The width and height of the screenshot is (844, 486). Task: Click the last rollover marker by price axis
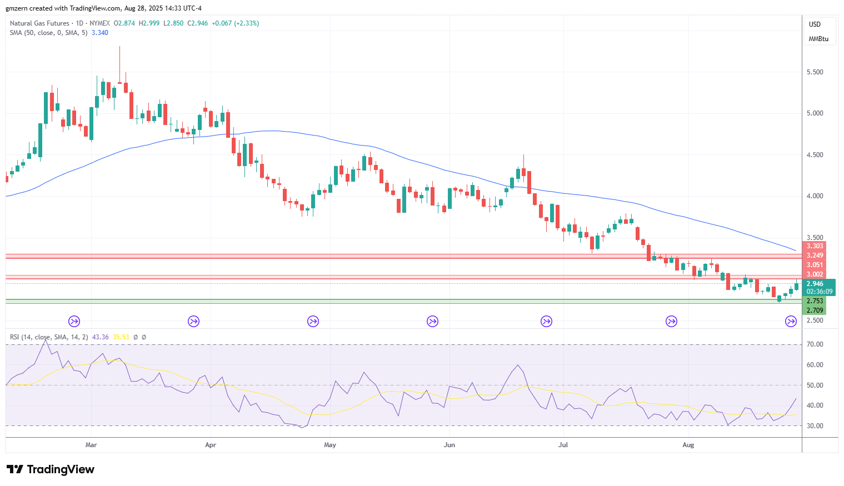791,321
